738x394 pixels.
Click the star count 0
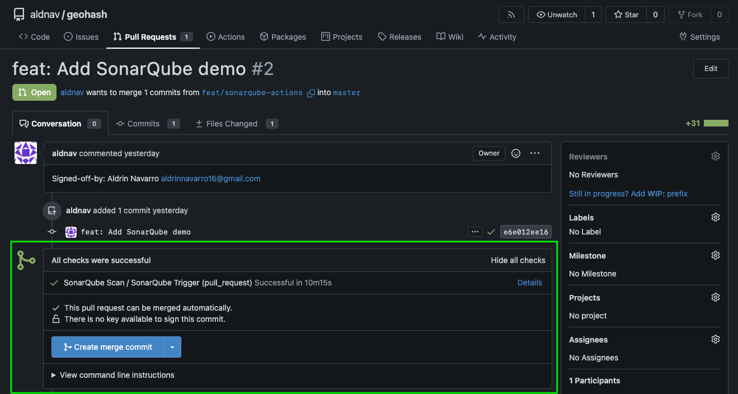coord(655,15)
